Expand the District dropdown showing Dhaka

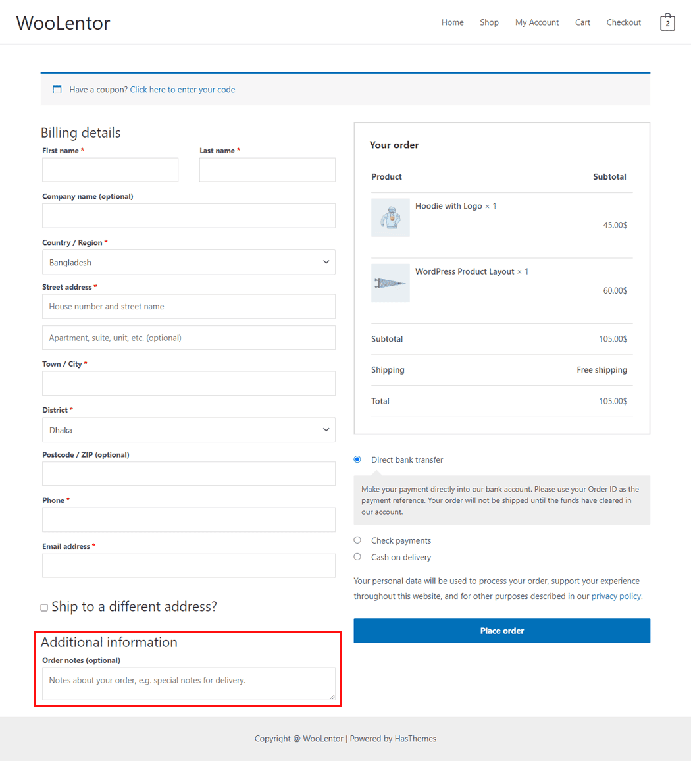[189, 430]
